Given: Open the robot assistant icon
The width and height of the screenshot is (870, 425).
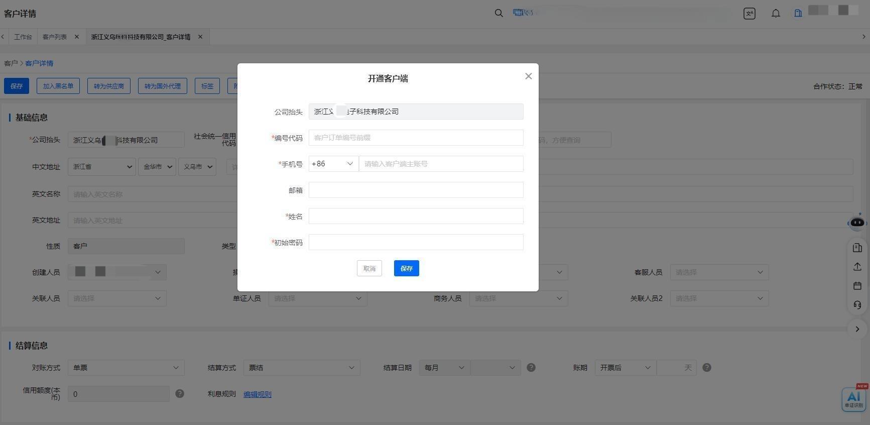Looking at the screenshot, I should coord(857,222).
